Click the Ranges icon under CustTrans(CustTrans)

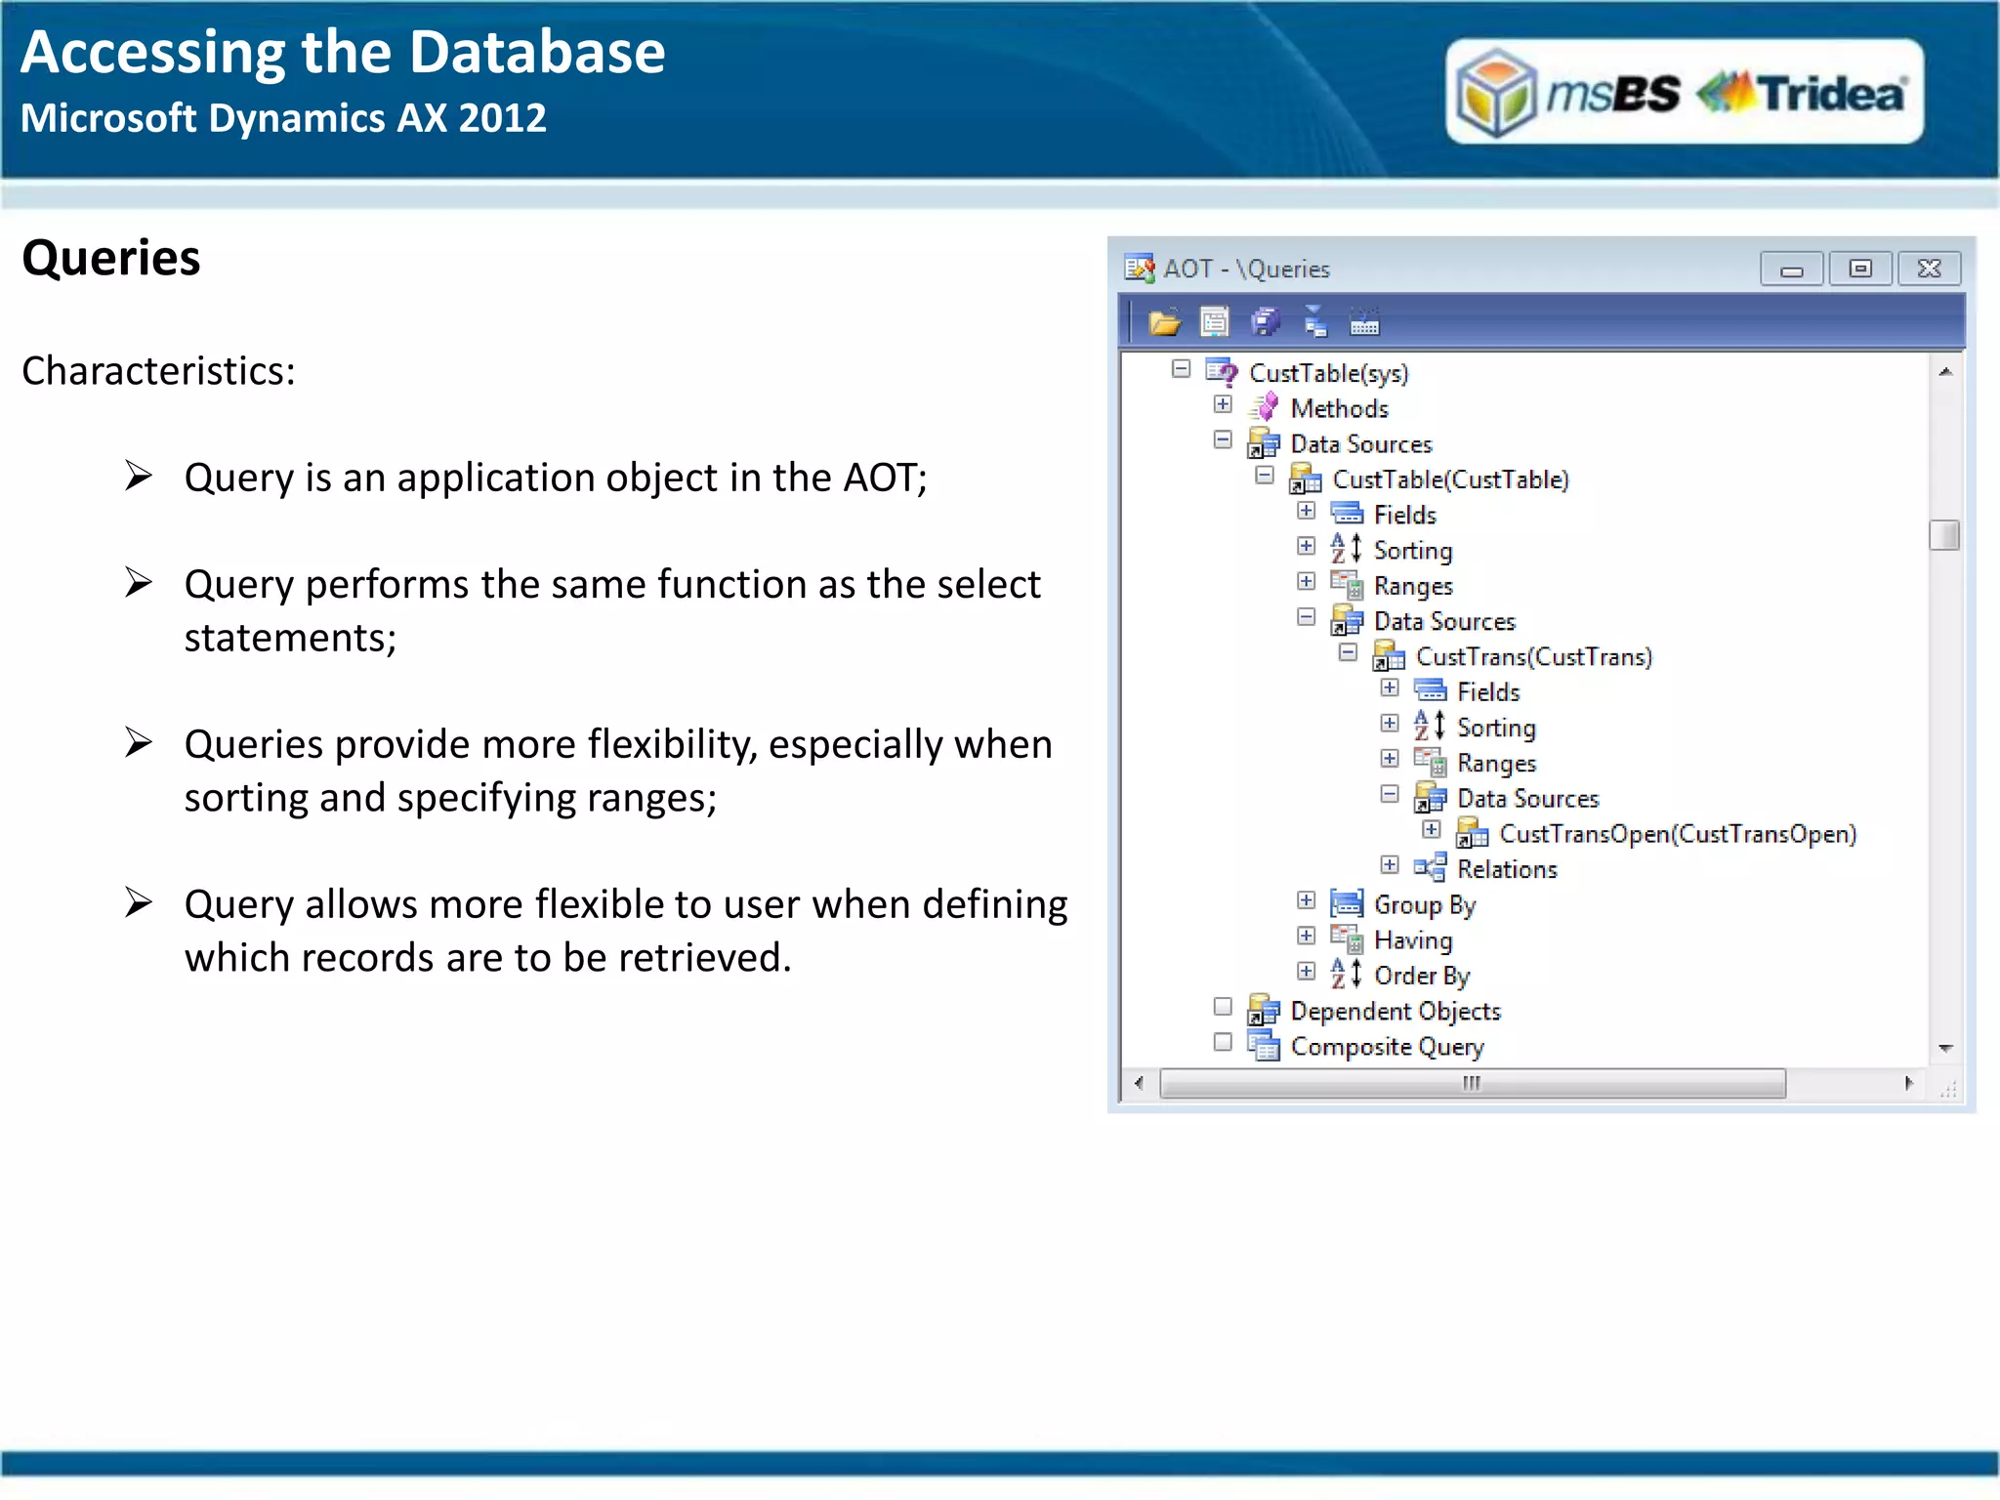coord(1431,762)
